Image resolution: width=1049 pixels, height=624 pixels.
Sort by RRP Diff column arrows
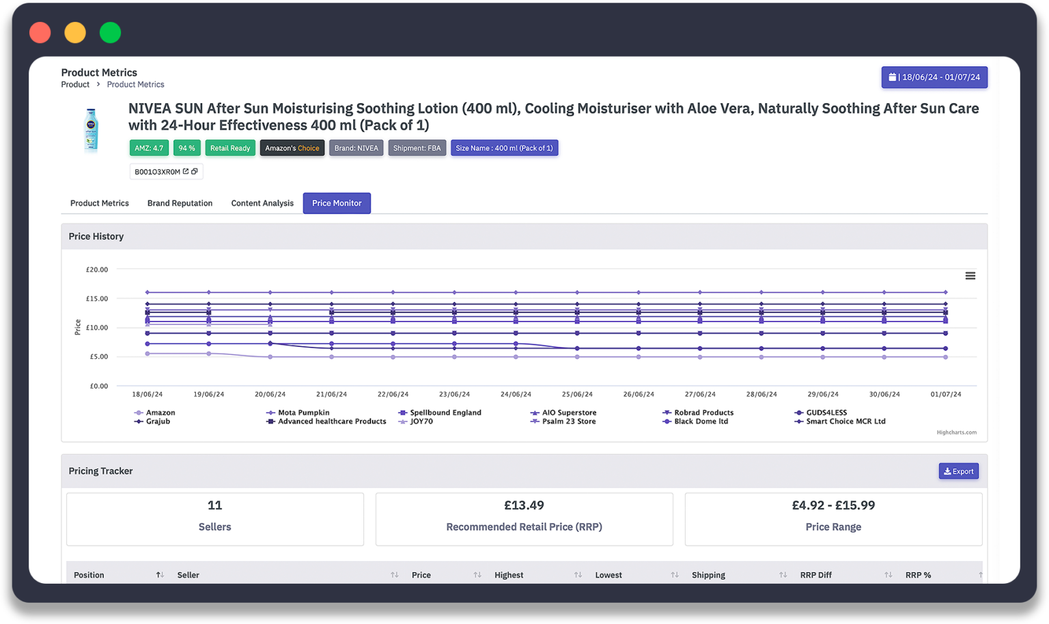point(888,575)
